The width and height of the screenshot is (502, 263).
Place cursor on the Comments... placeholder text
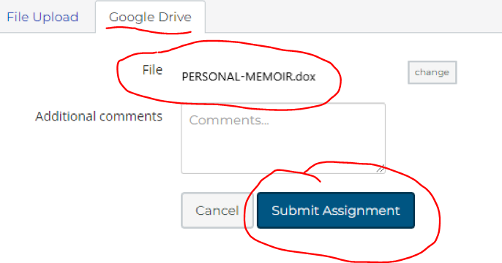click(229, 120)
